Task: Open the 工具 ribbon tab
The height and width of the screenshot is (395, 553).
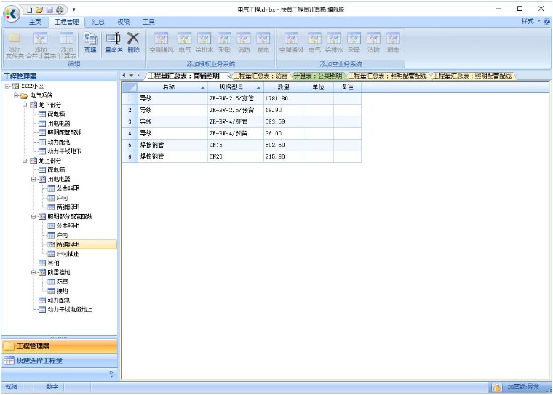Action: point(148,23)
